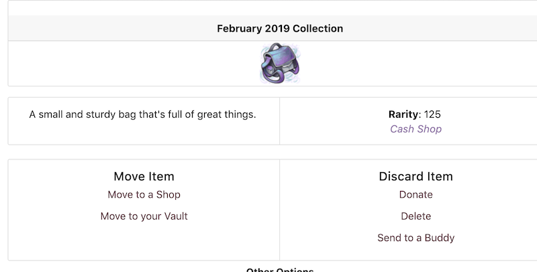Delete the item
This screenshot has width=537, height=272.
[x=416, y=216]
